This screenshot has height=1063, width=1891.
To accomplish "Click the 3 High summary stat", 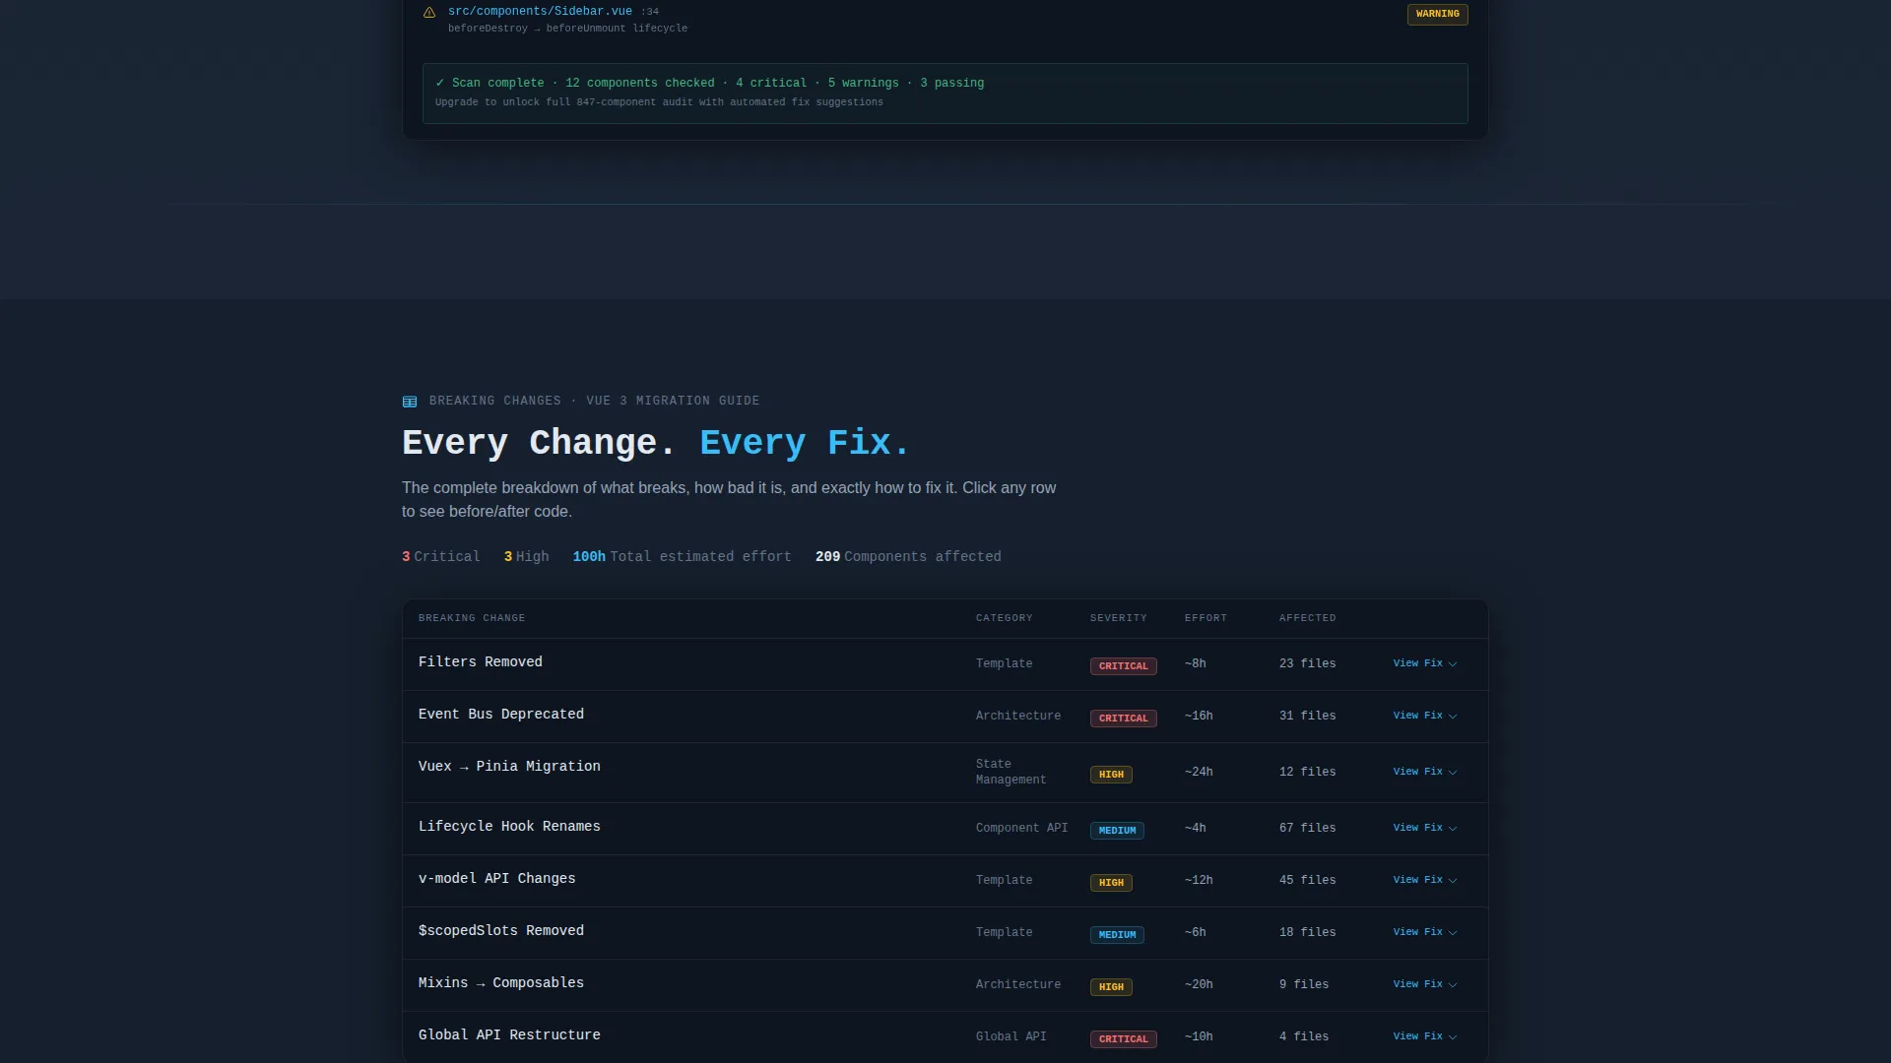I will [527, 557].
